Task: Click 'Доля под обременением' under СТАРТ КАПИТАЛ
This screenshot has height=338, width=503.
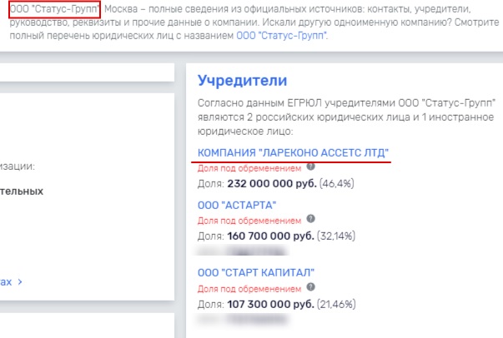Action: 249,289
